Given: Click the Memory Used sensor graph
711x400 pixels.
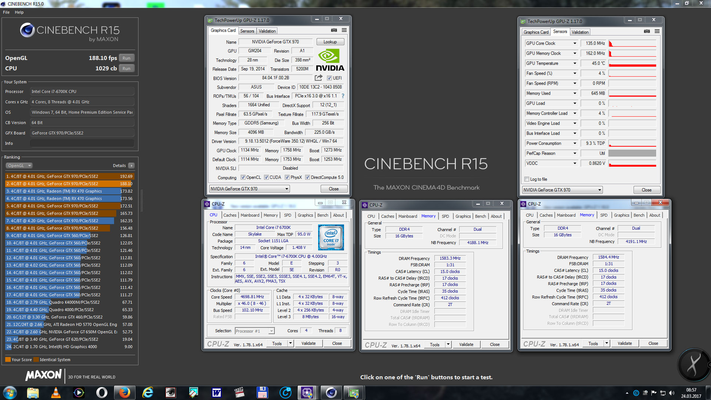Looking at the screenshot, I should click(632, 93).
